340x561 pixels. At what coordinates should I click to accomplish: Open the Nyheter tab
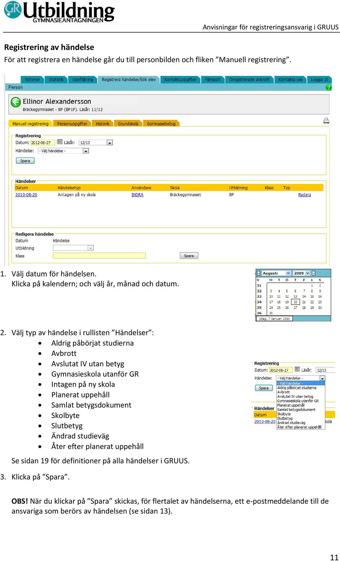tap(32, 80)
